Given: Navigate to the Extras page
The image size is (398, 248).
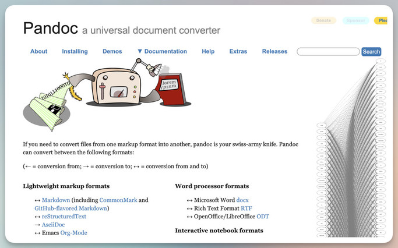Looking at the screenshot, I should tap(238, 51).
